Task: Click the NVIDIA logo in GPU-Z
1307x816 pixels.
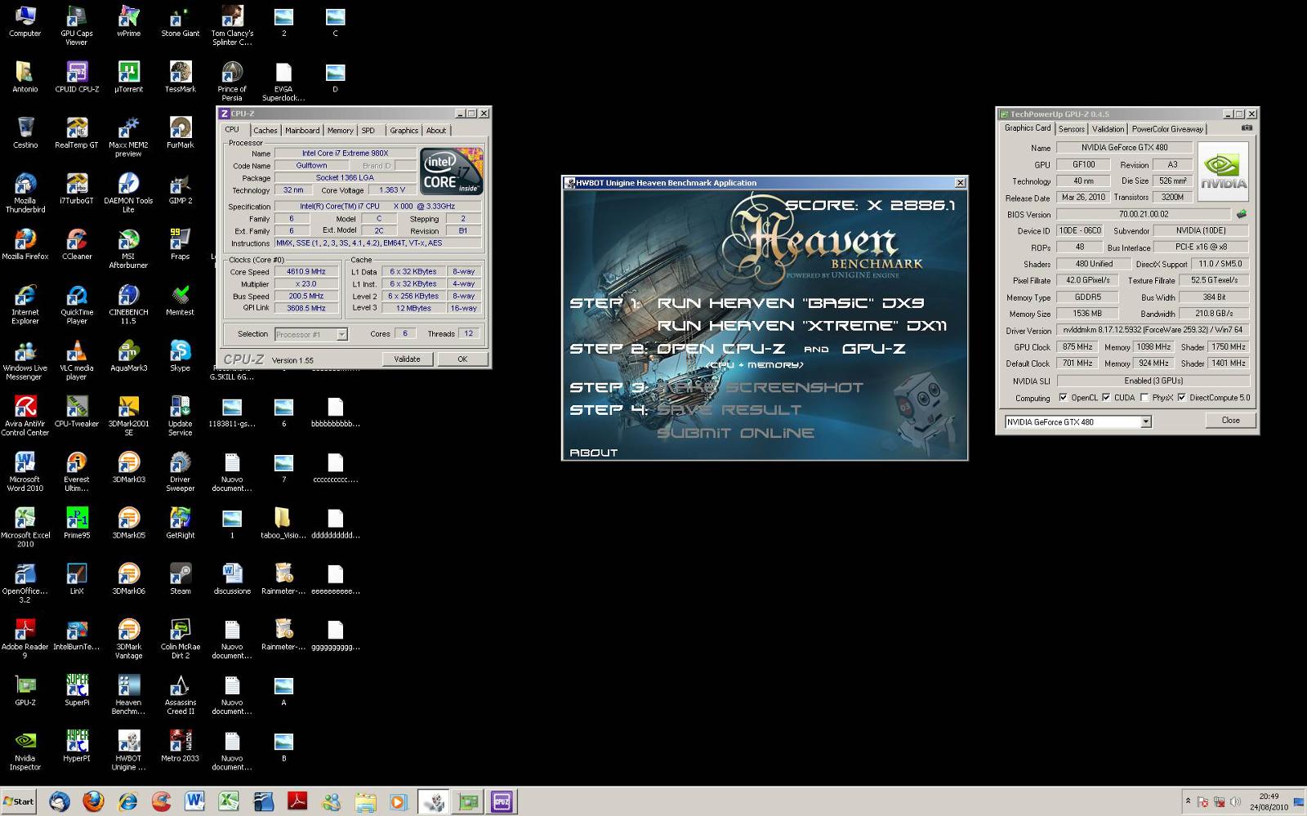Action: point(1222,172)
